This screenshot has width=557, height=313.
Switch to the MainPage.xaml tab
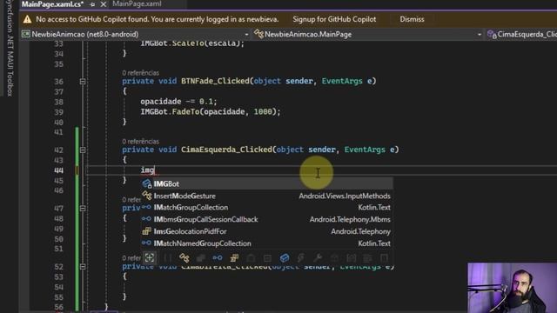(x=137, y=3)
